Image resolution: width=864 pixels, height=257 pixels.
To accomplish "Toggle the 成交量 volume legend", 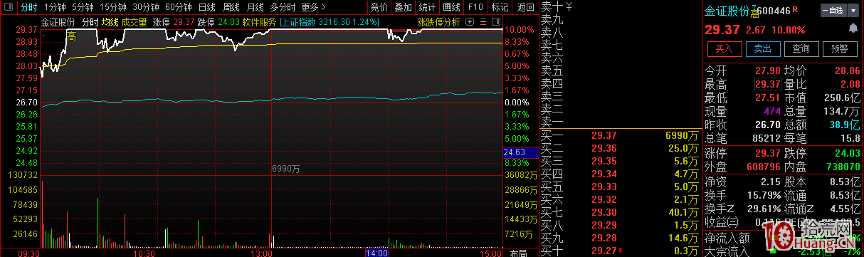I will (134, 22).
